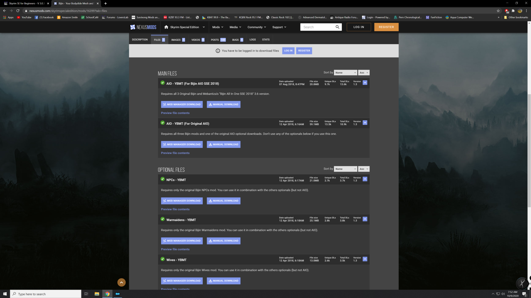Click the scroll-to-top orange arrow button
The image size is (531, 298).
point(121,282)
